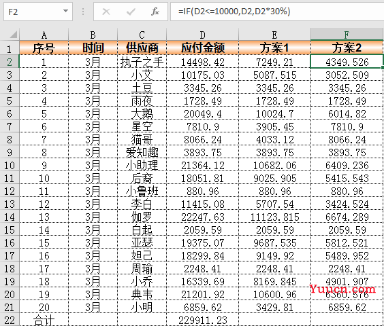The height and width of the screenshot is (326, 384).
Task: Select supplier cell 爱知趣
Action: click(142, 152)
